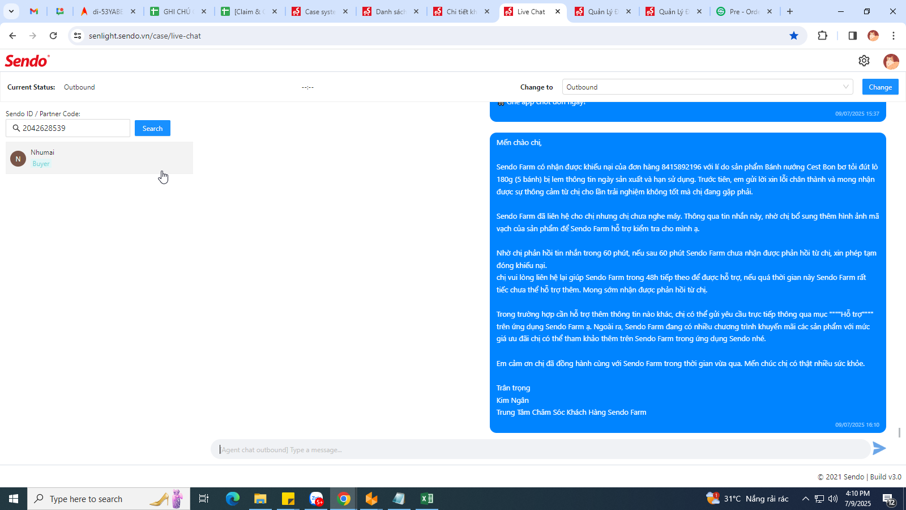The height and width of the screenshot is (510, 906).
Task: Click the Buyer label under Nhumai
Action: 41,164
